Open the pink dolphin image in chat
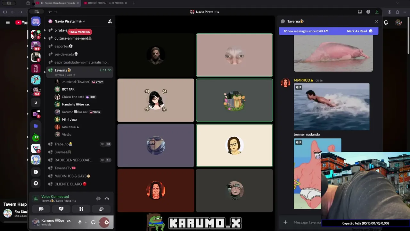 333,53
